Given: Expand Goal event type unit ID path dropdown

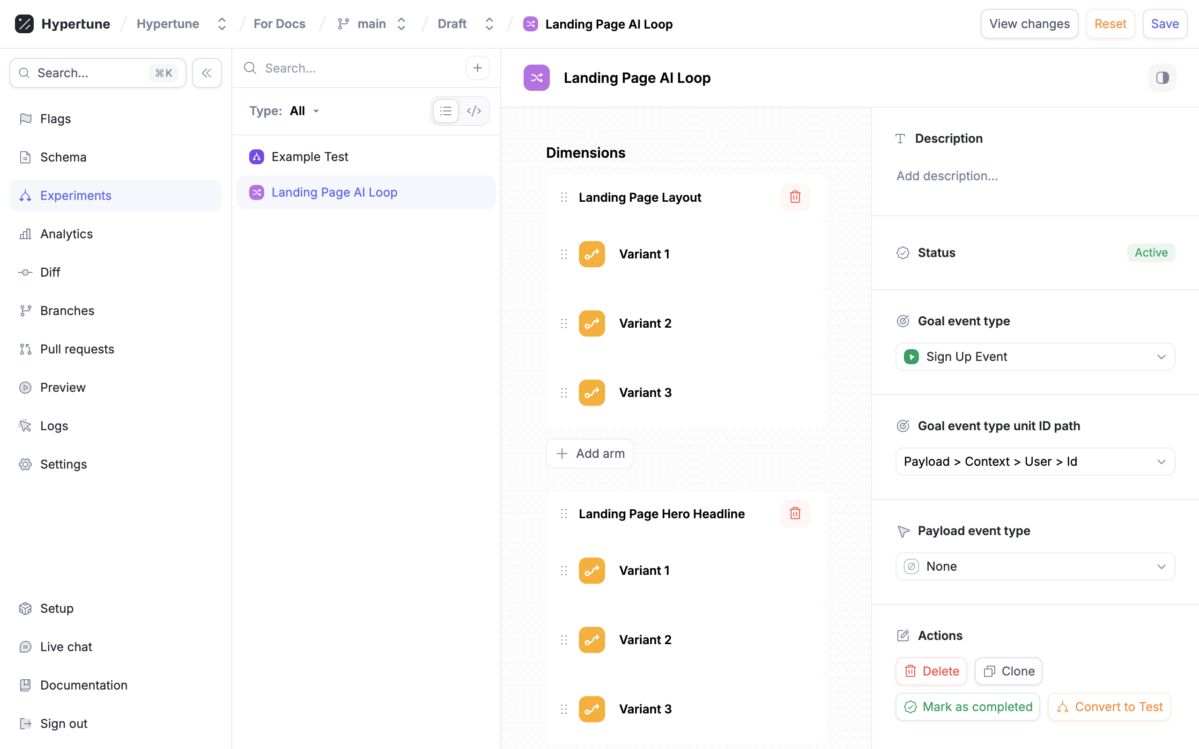Looking at the screenshot, I should pyautogui.click(x=1035, y=462).
